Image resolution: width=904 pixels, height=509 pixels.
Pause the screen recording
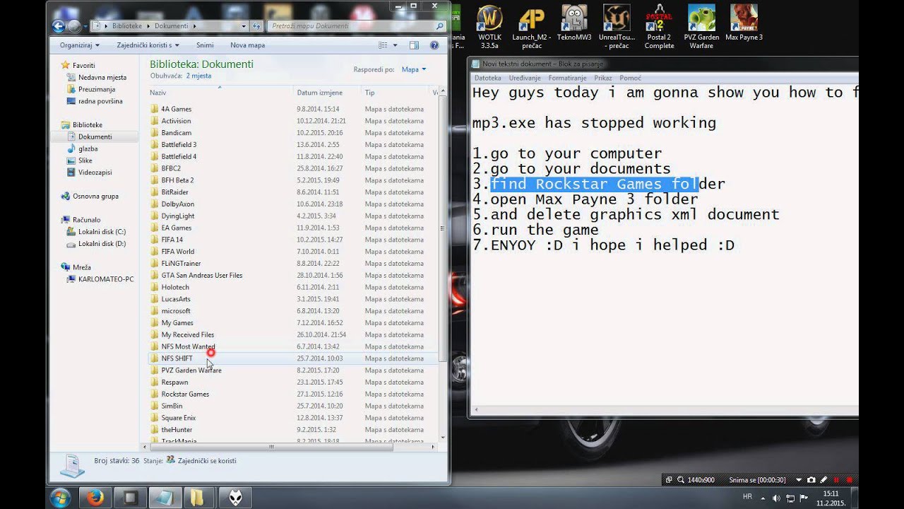(837, 480)
